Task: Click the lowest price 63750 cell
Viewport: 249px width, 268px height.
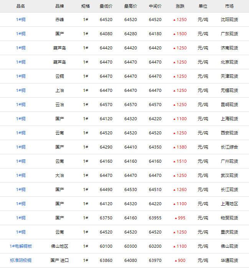Action: click(106, 218)
